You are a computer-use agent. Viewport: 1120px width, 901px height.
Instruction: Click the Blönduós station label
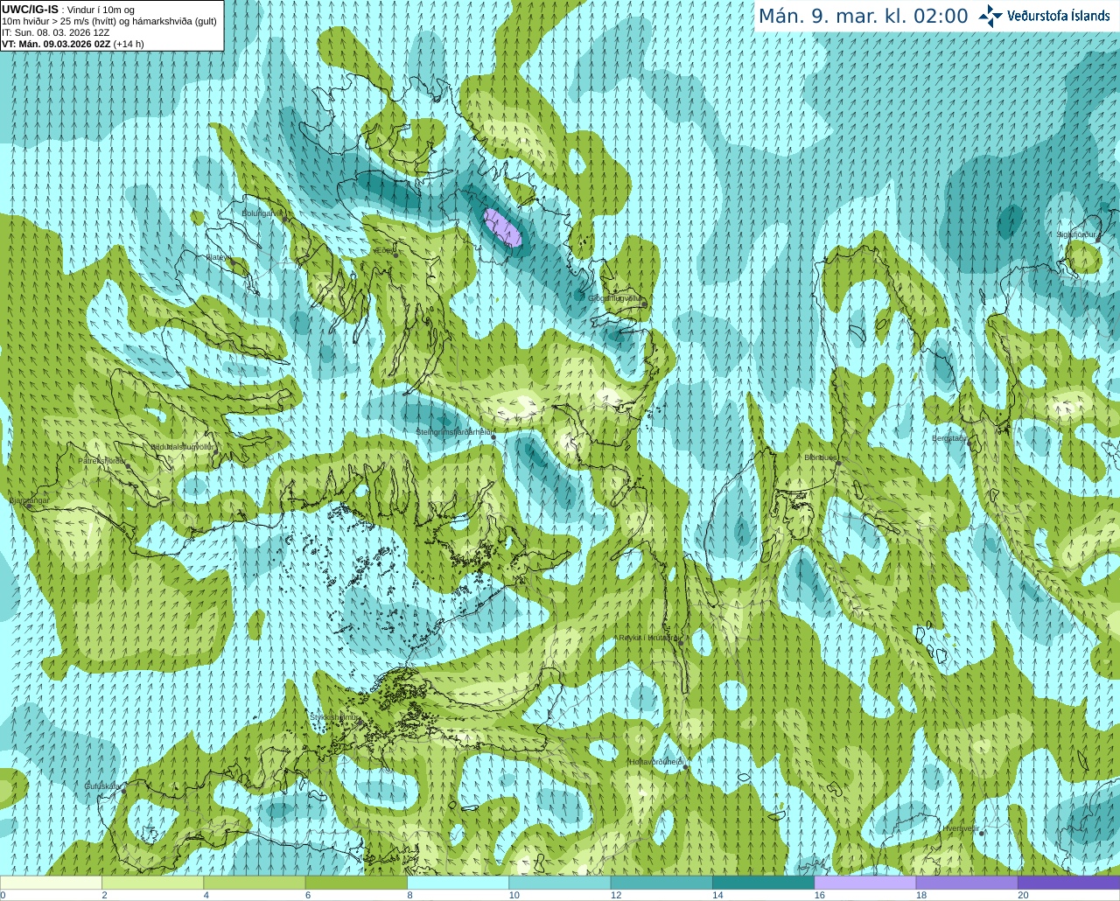click(821, 457)
